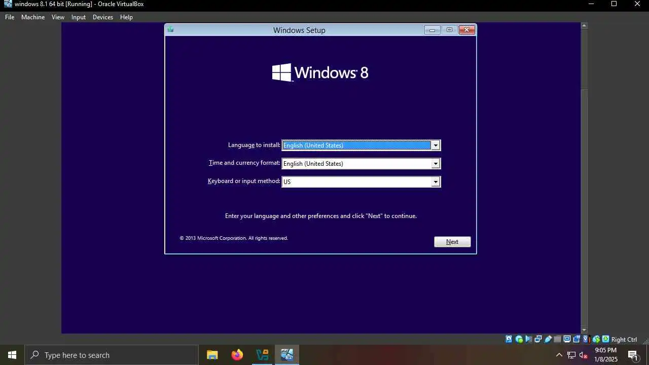This screenshot has width=649, height=365.
Task: Open the Machine menu
Action: coord(33,17)
